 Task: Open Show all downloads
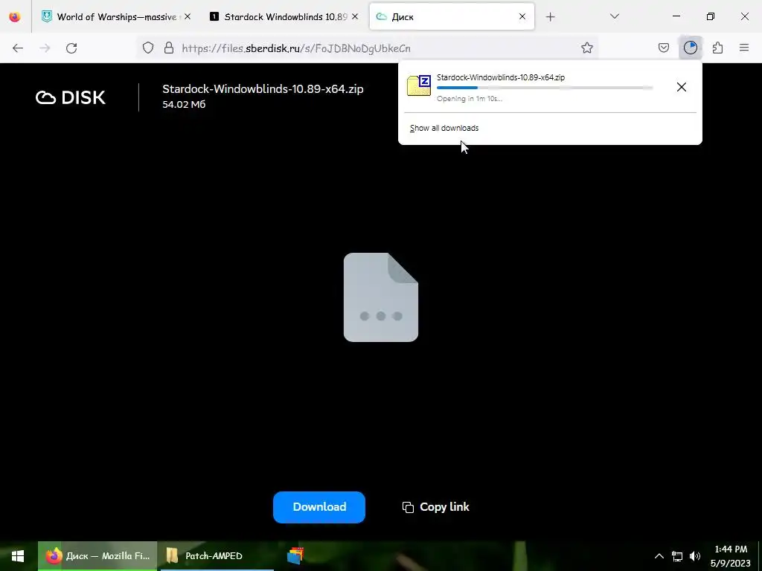444,128
